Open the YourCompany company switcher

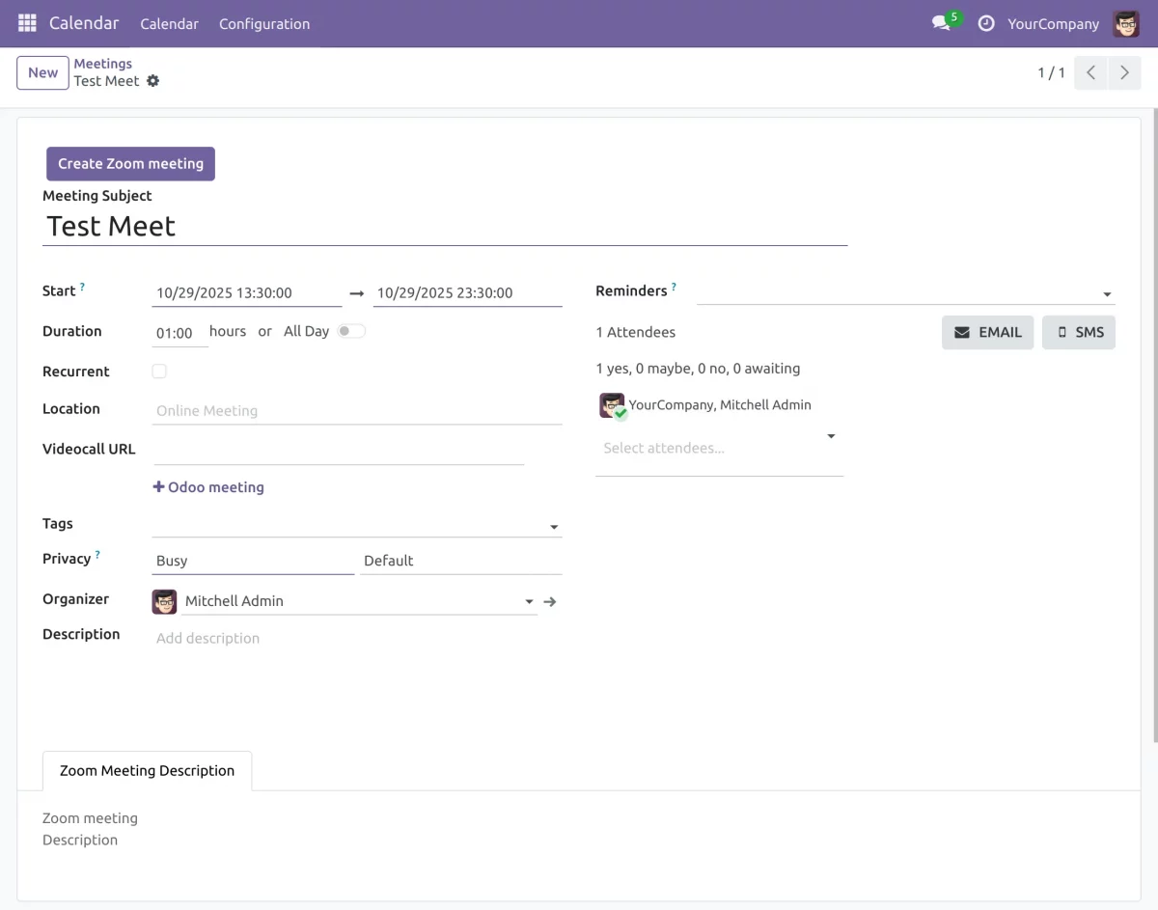coord(1053,23)
